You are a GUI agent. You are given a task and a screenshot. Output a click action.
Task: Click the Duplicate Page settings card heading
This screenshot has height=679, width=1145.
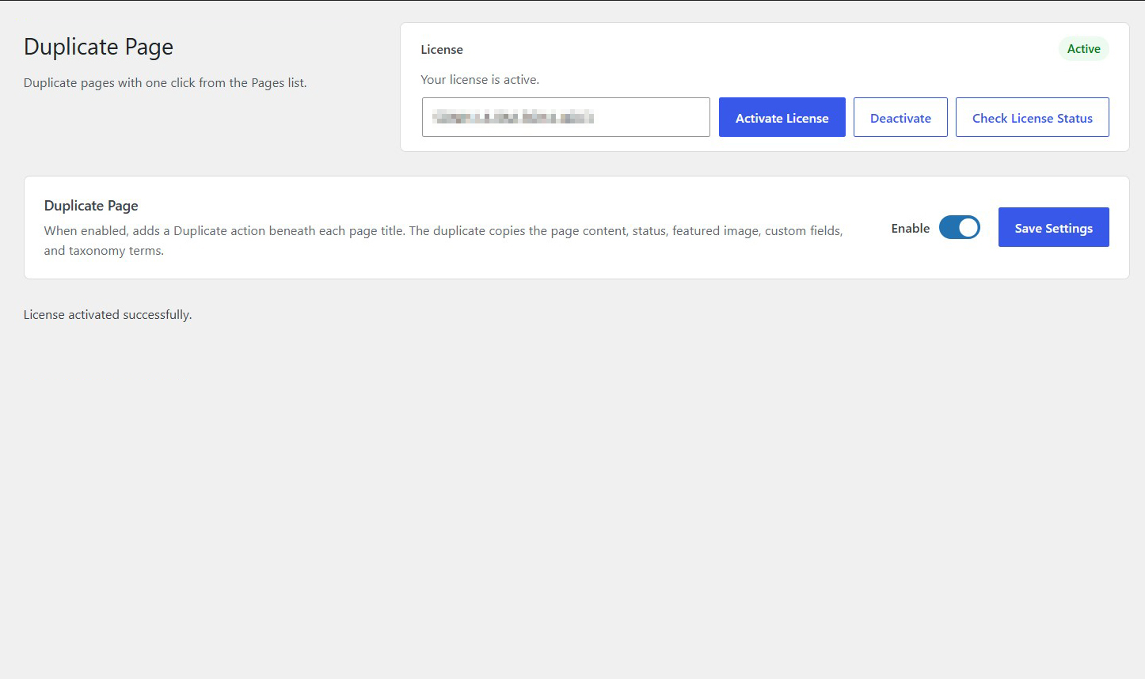click(x=91, y=205)
